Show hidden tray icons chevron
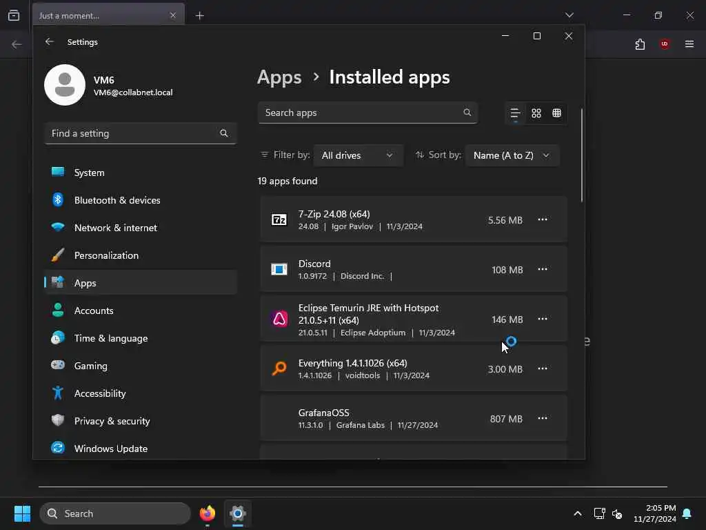 coord(578,513)
